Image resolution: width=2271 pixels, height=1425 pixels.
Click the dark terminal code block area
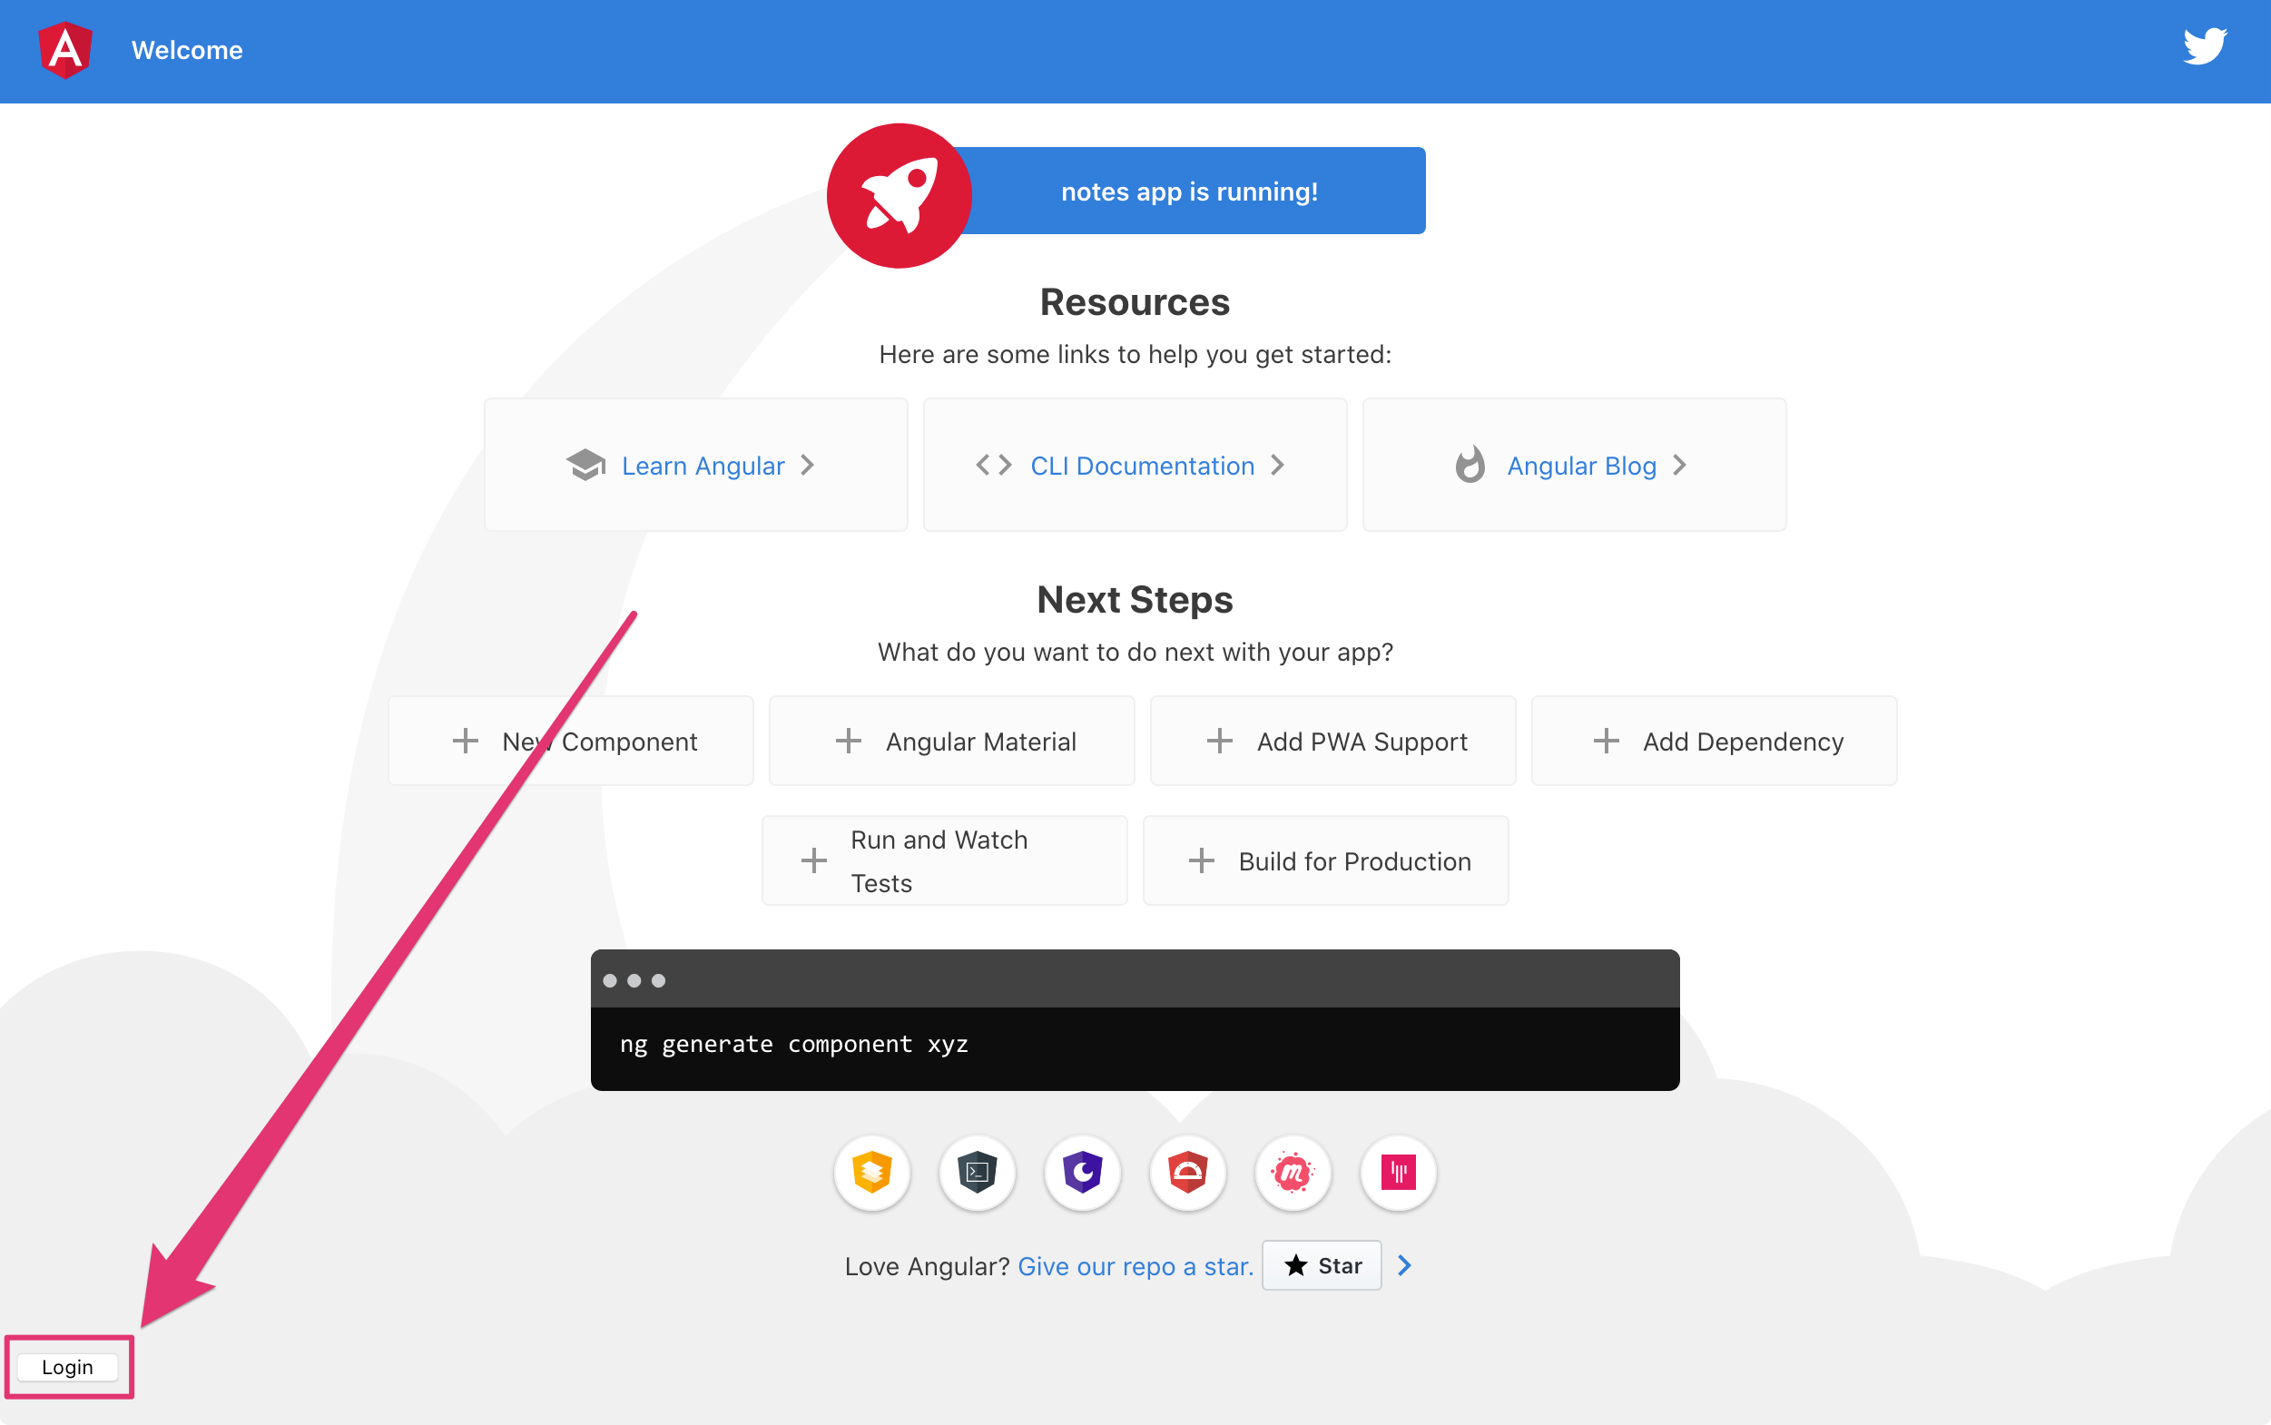(1135, 1019)
